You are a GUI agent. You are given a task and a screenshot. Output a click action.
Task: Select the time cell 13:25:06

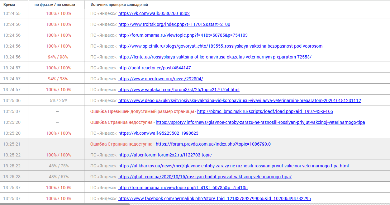(12, 100)
